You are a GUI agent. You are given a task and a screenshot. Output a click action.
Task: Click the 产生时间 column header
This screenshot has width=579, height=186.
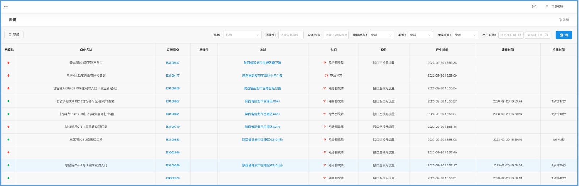(442, 50)
